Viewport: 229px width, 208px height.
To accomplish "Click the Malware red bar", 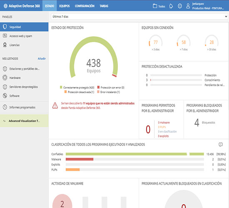I will 80,159.
